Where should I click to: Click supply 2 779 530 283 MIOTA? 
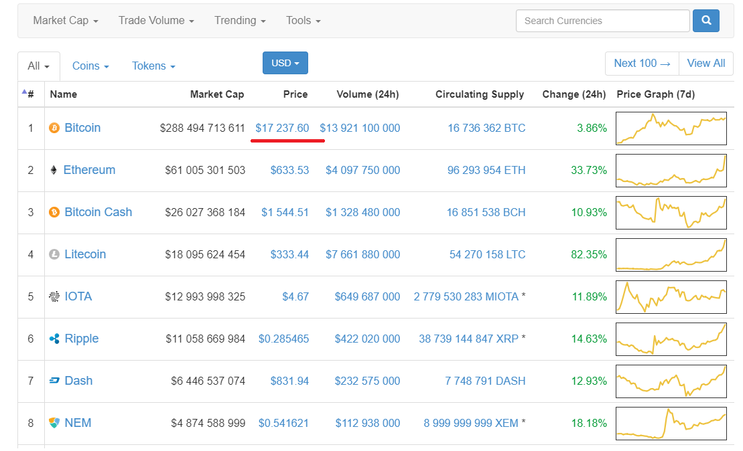click(x=466, y=296)
